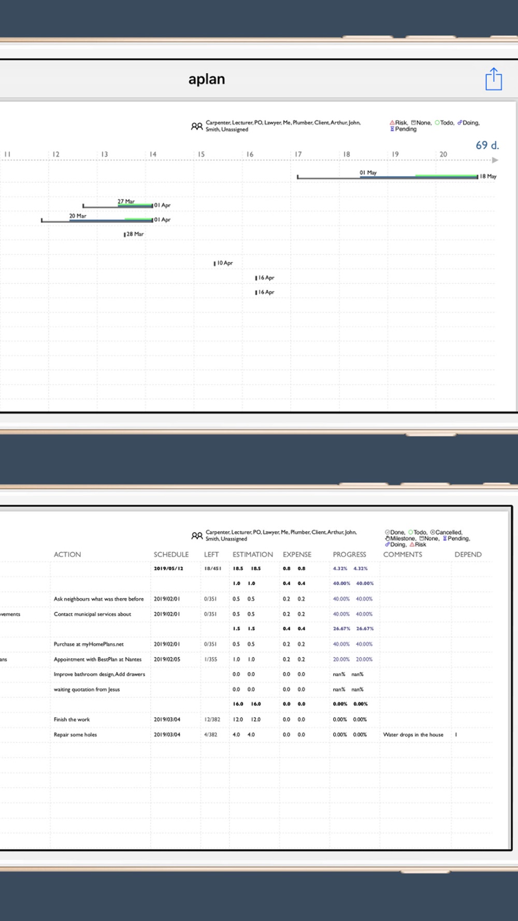Click the people icon above the Gantt chart
The width and height of the screenshot is (518, 921).
point(197,126)
